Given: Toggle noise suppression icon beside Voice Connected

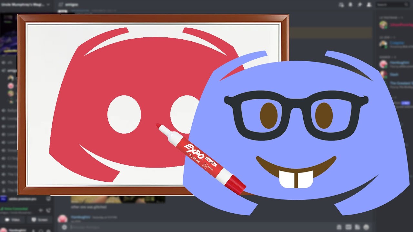Looking at the screenshot, I should coord(41,210).
